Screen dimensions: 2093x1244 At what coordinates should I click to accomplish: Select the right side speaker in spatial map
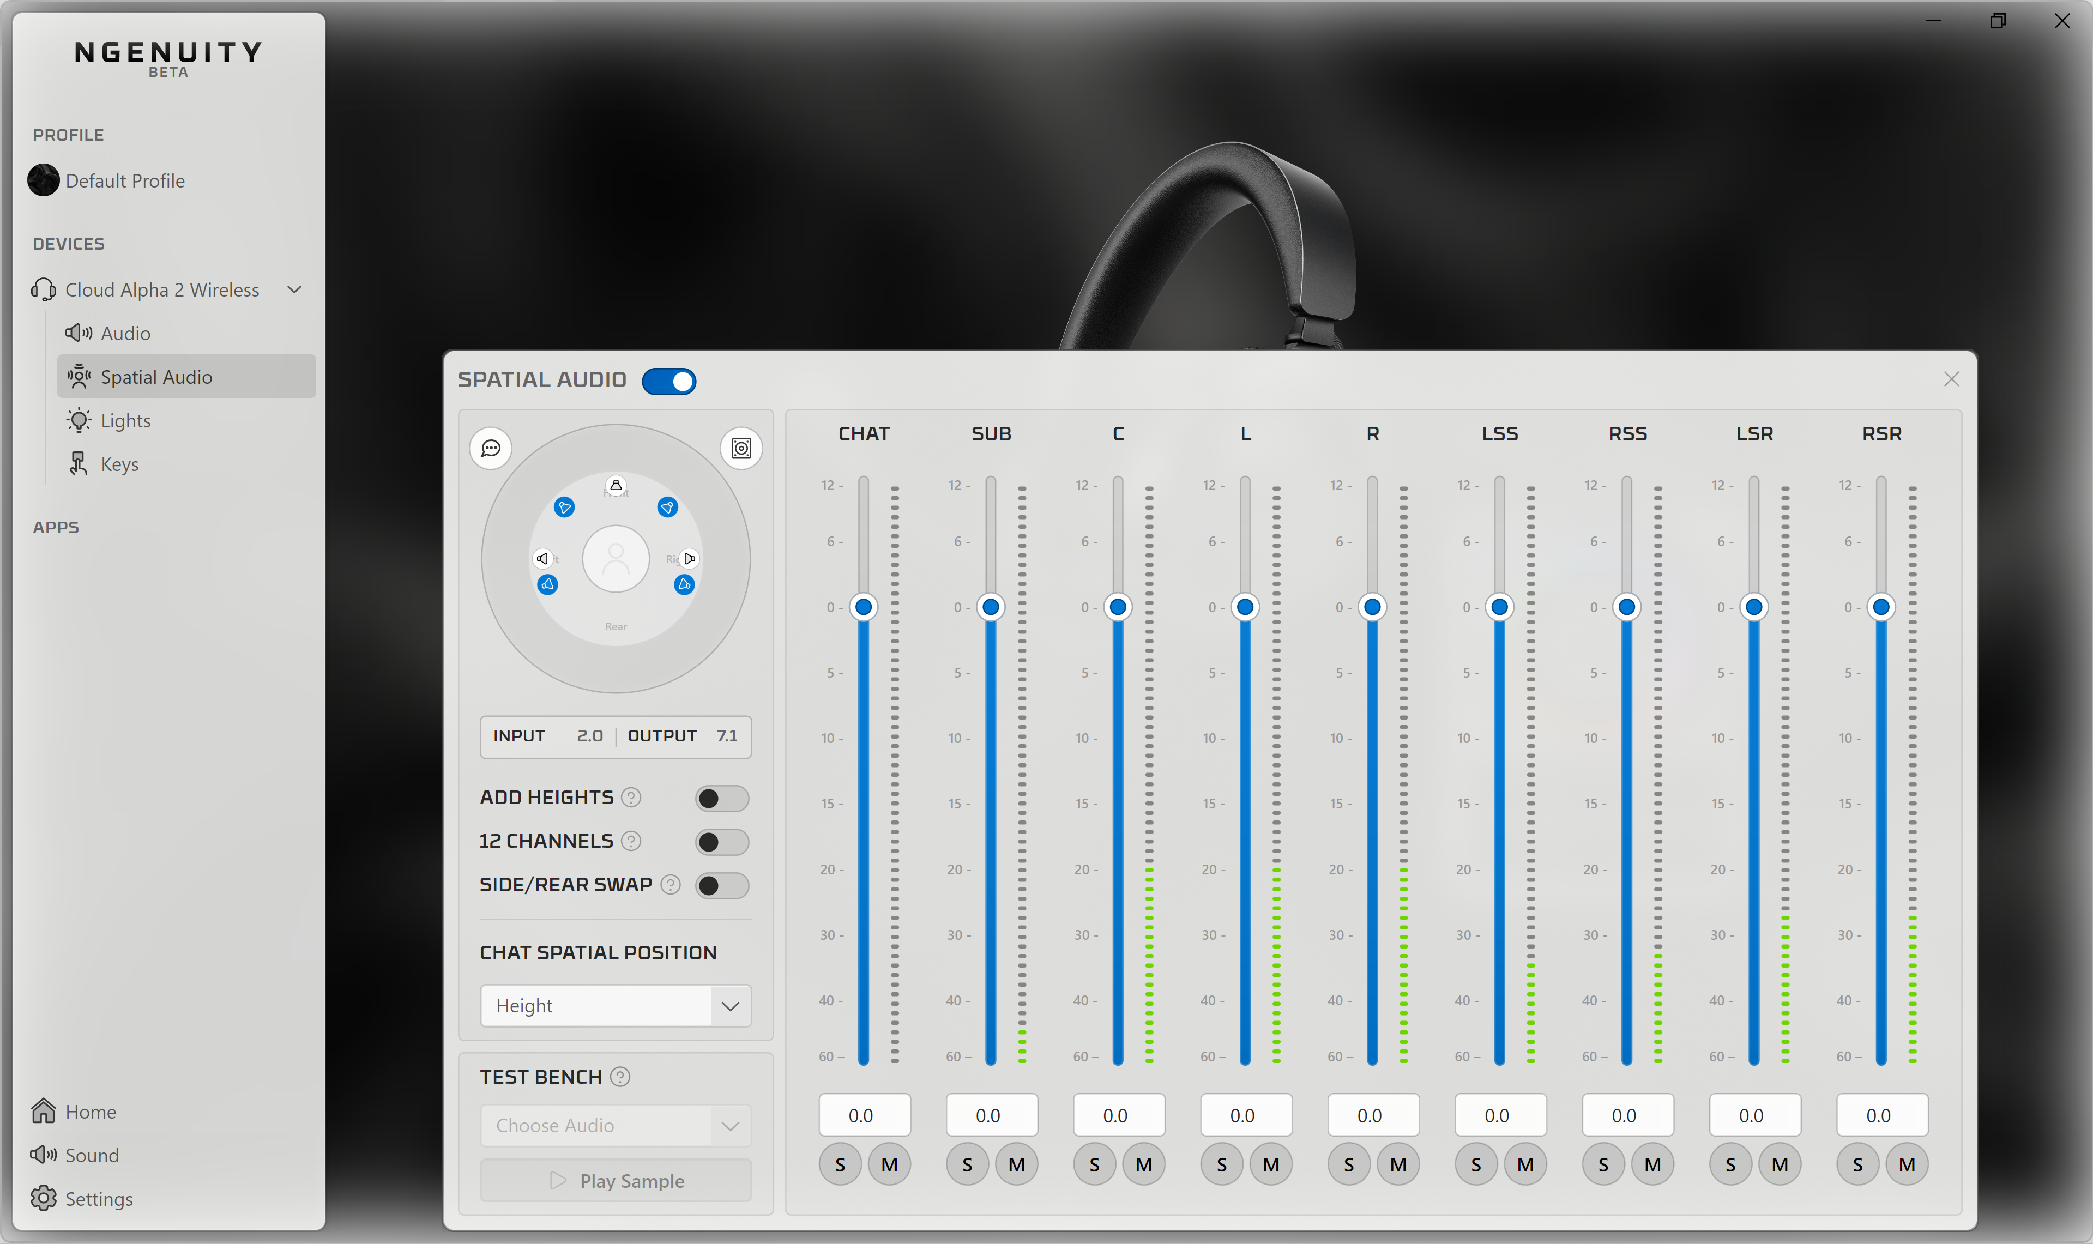point(689,558)
